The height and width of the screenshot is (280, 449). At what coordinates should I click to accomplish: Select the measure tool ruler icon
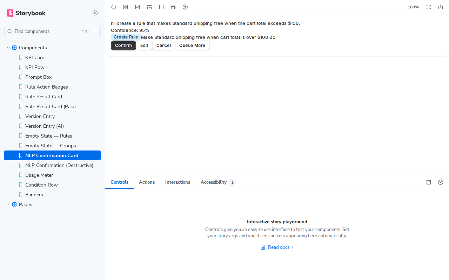(149, 7)
